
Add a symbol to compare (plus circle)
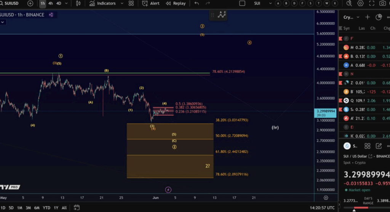[30, 3]
